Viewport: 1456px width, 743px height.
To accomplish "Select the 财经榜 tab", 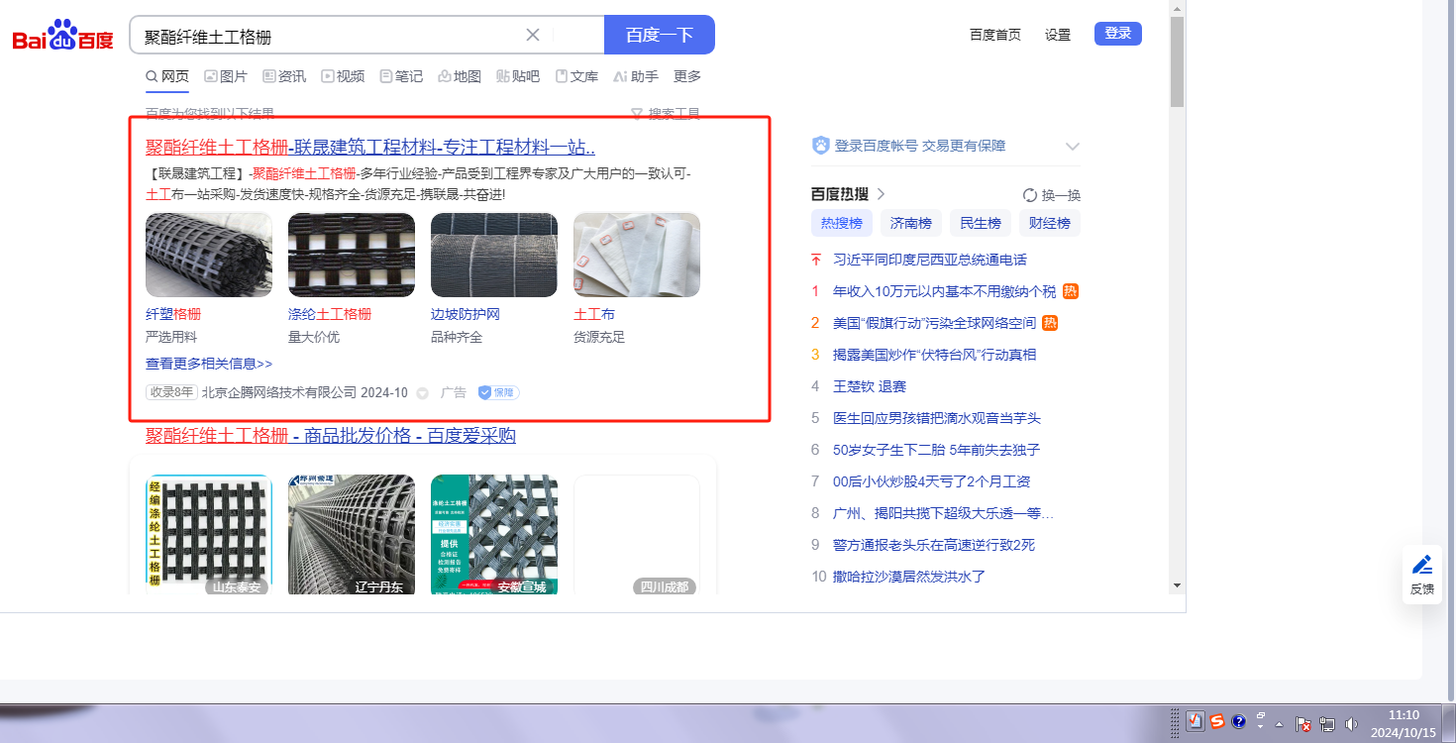I will (x=1050, y=223).
